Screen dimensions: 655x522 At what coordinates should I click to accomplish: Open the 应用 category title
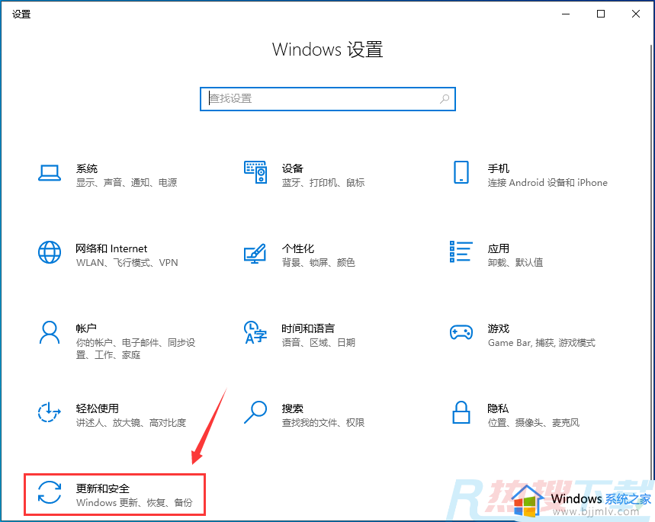[x=499, y=249]
